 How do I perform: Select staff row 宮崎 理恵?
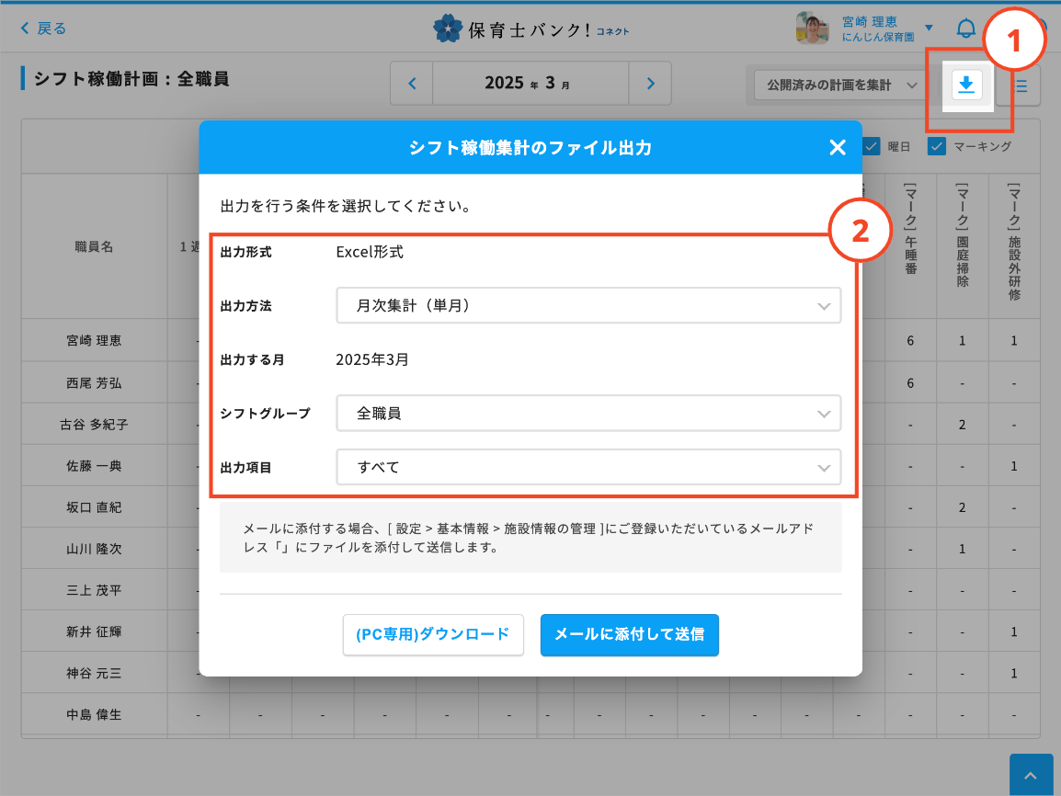pyautogui.click(x=94, y=340)
